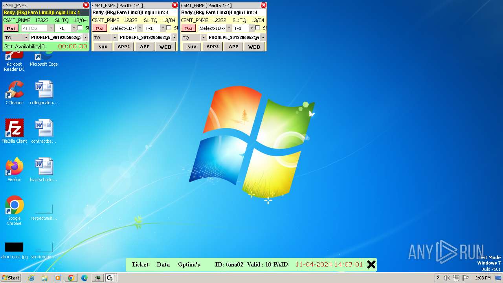Open the collegecalen document icon

[44, 93]
